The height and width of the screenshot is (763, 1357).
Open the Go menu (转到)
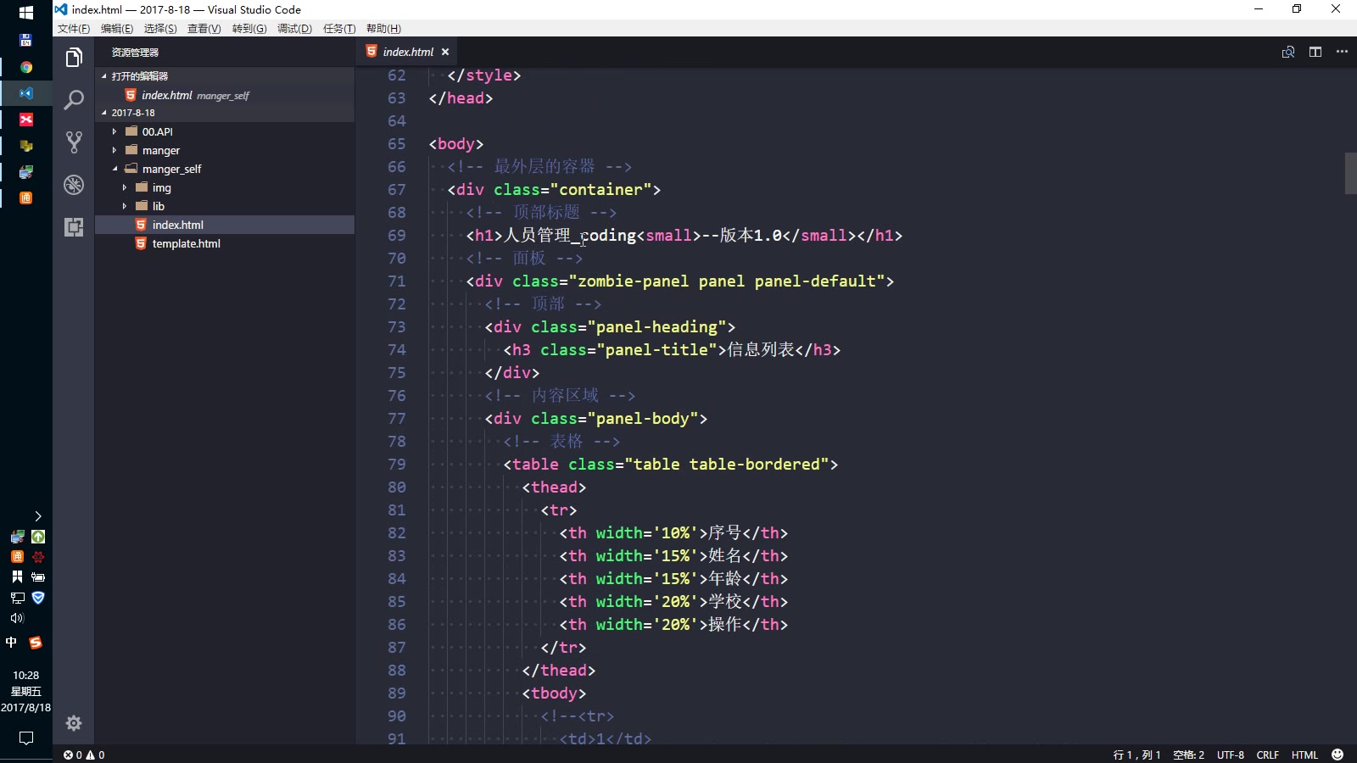tap(249, 29)
